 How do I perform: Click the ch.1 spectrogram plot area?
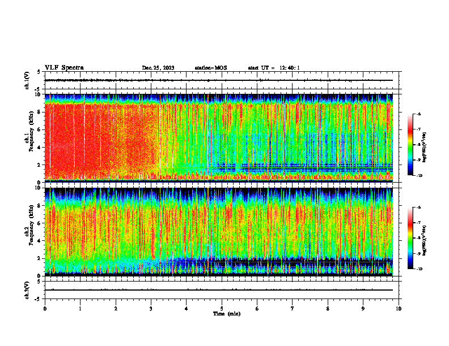pyautogui.click(x=219, y=138)
